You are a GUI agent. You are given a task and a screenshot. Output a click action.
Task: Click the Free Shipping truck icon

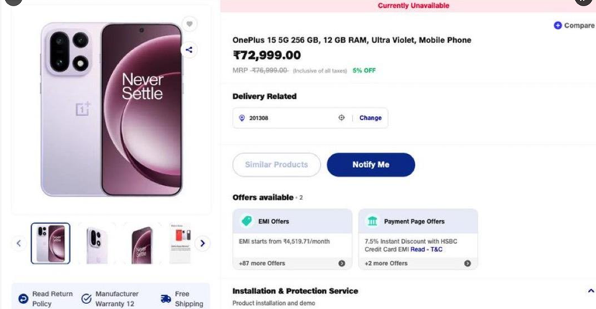click(x=166, y=298)
